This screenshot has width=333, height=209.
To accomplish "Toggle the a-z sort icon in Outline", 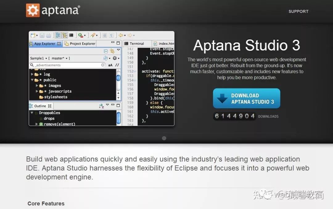I will point(101,106).
